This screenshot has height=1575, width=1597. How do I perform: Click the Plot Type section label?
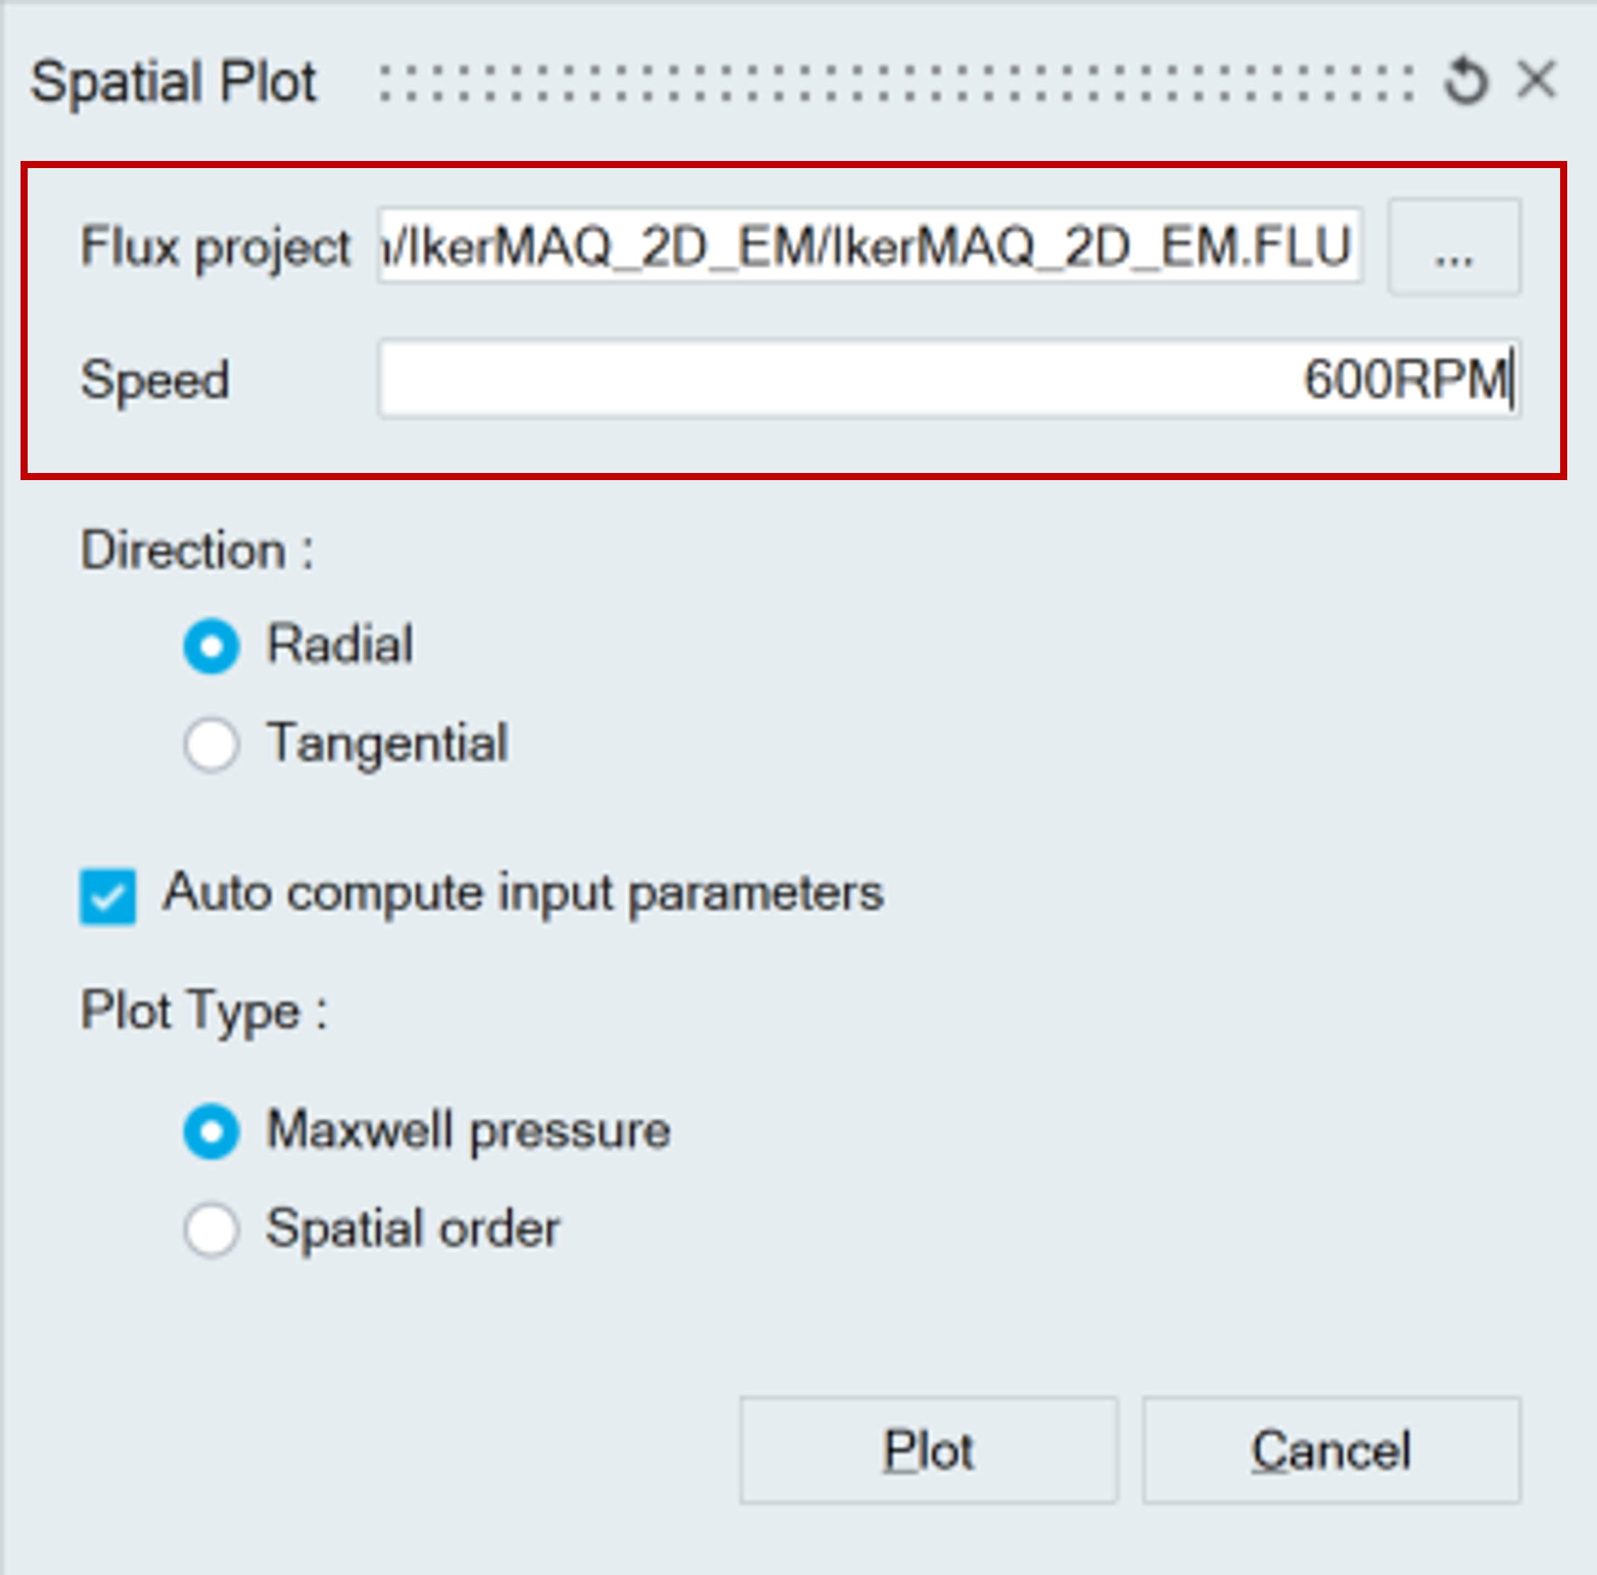[204, 1011]
